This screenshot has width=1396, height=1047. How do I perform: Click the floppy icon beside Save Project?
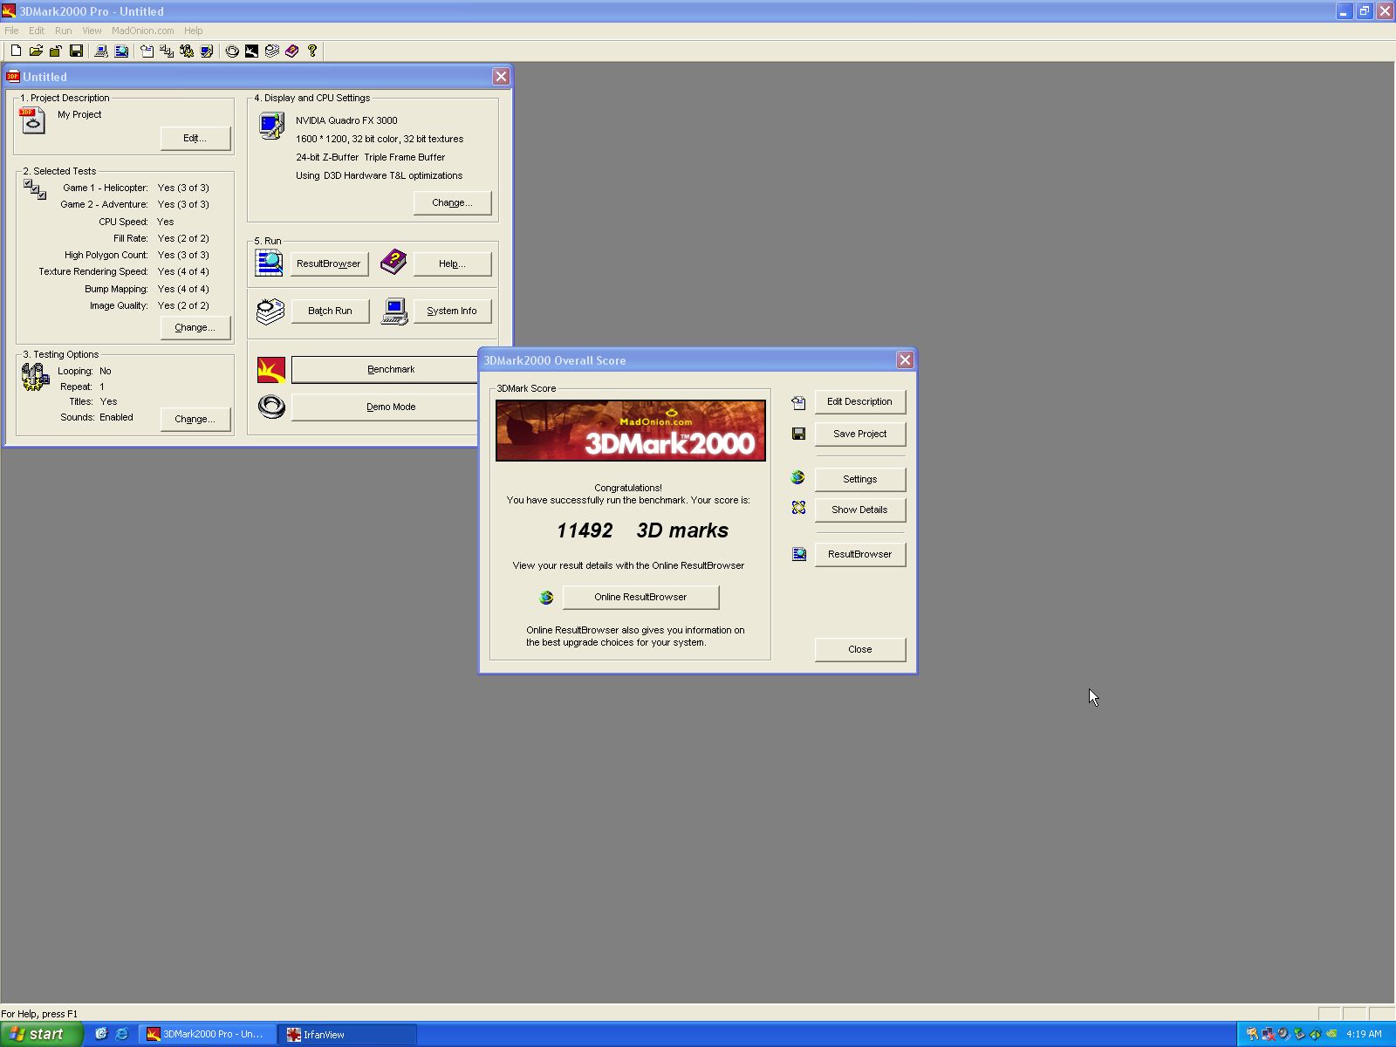pyautogui.click(x=798, y=434)
